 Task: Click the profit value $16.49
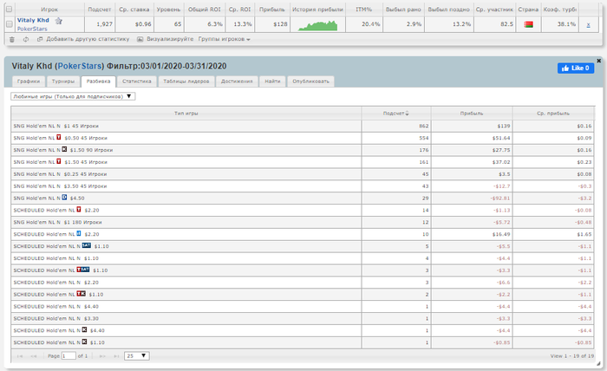click(x=501, y=234)
